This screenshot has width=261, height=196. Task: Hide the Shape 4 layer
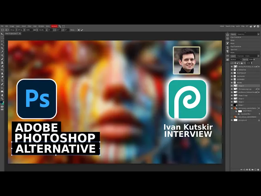point(232,86)
